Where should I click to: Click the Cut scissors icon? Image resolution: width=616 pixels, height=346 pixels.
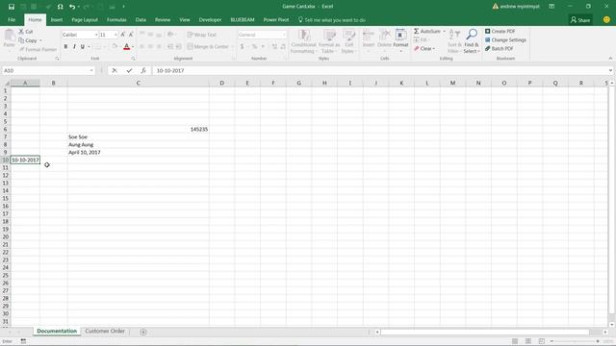pyautogui.click(x=21, y=32)
